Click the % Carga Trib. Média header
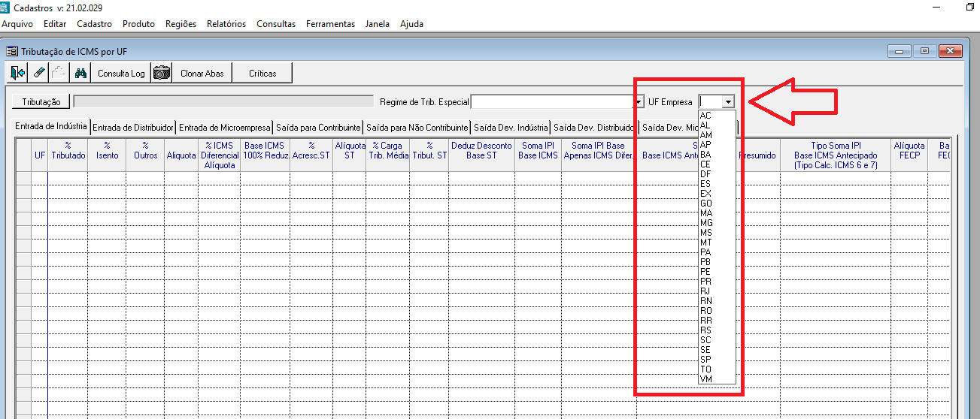The height and width of the screenshot is (419, 980). 389,155
